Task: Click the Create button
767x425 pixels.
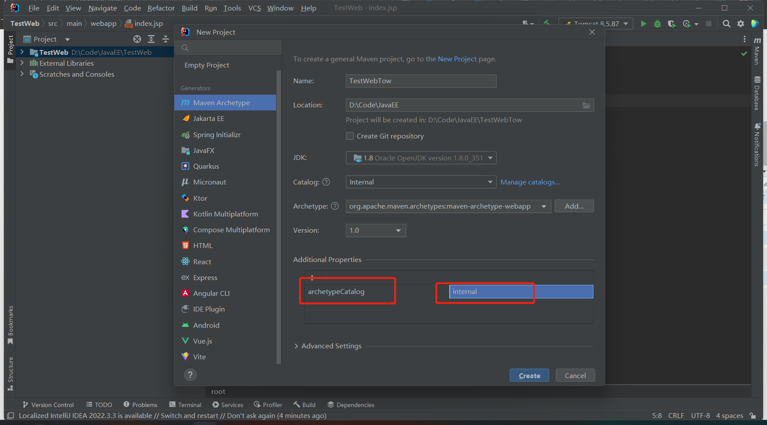Action: pos(529,375)
